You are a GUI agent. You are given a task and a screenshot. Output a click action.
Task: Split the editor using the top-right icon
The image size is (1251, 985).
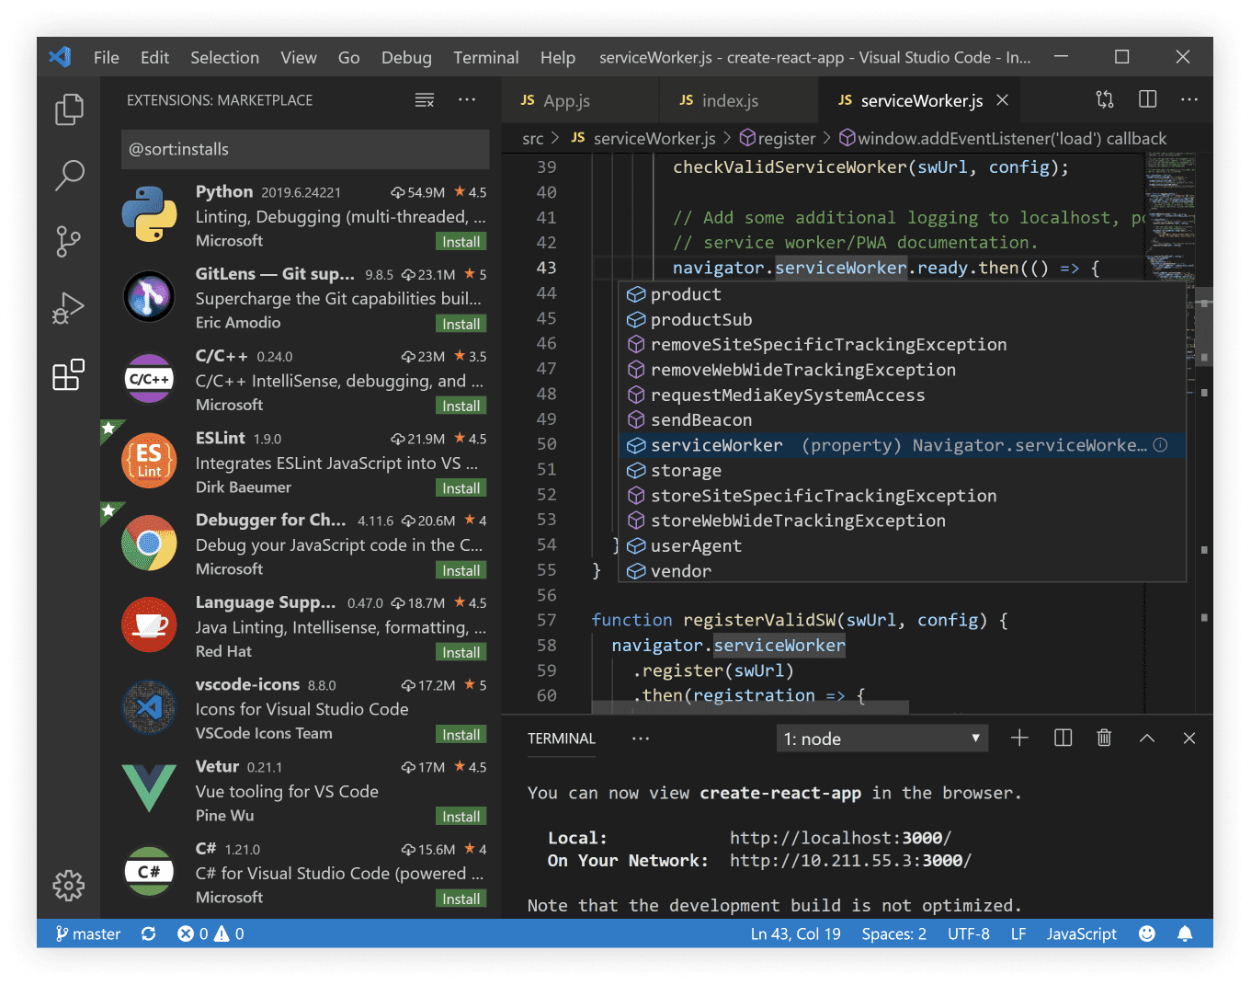pyautogui.click(x=1147, y=99)
